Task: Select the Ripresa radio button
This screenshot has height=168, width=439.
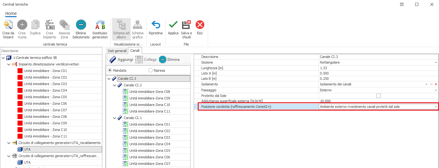Action: (151, 70)
